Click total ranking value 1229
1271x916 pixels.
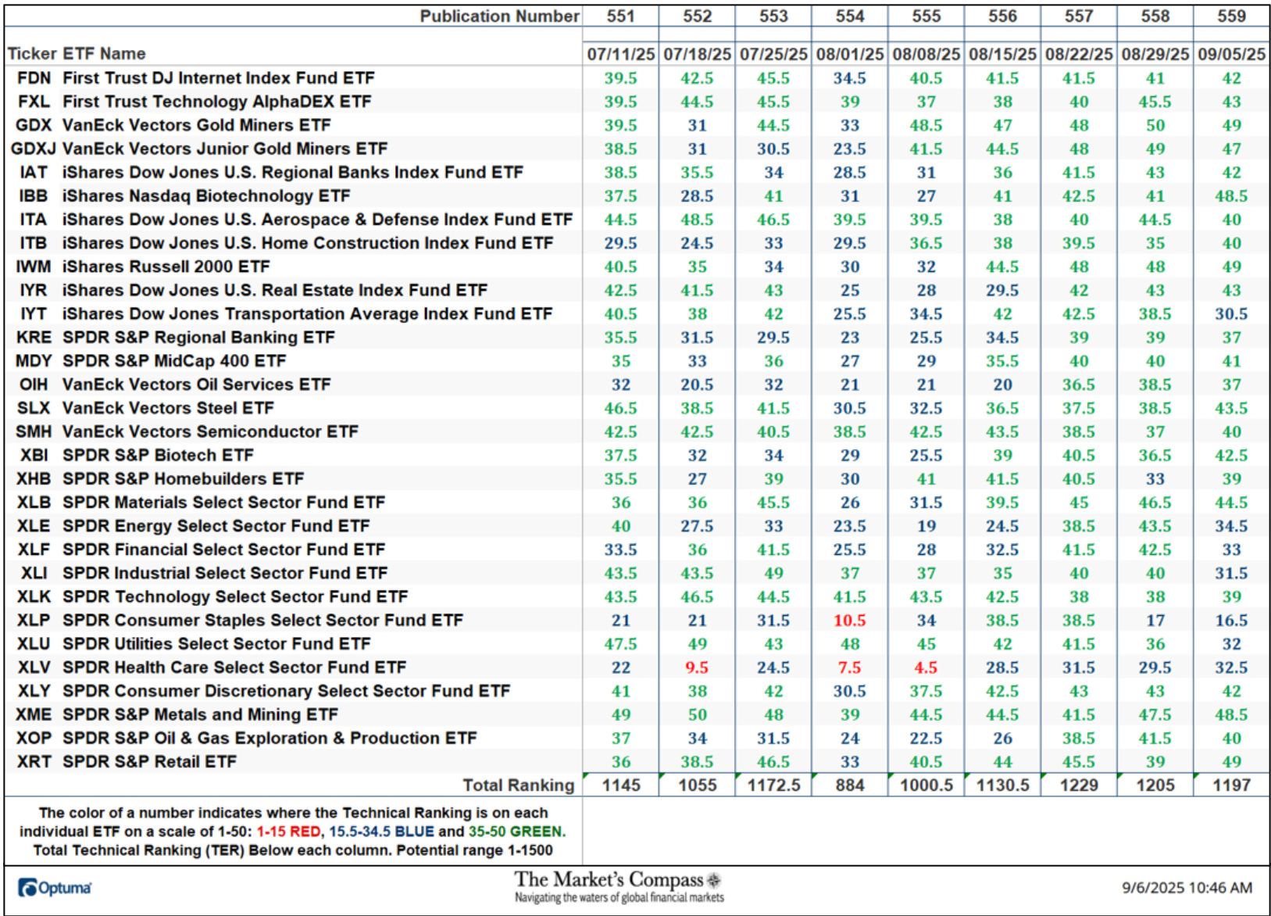pyautogui.click(x=1079, y=785)
